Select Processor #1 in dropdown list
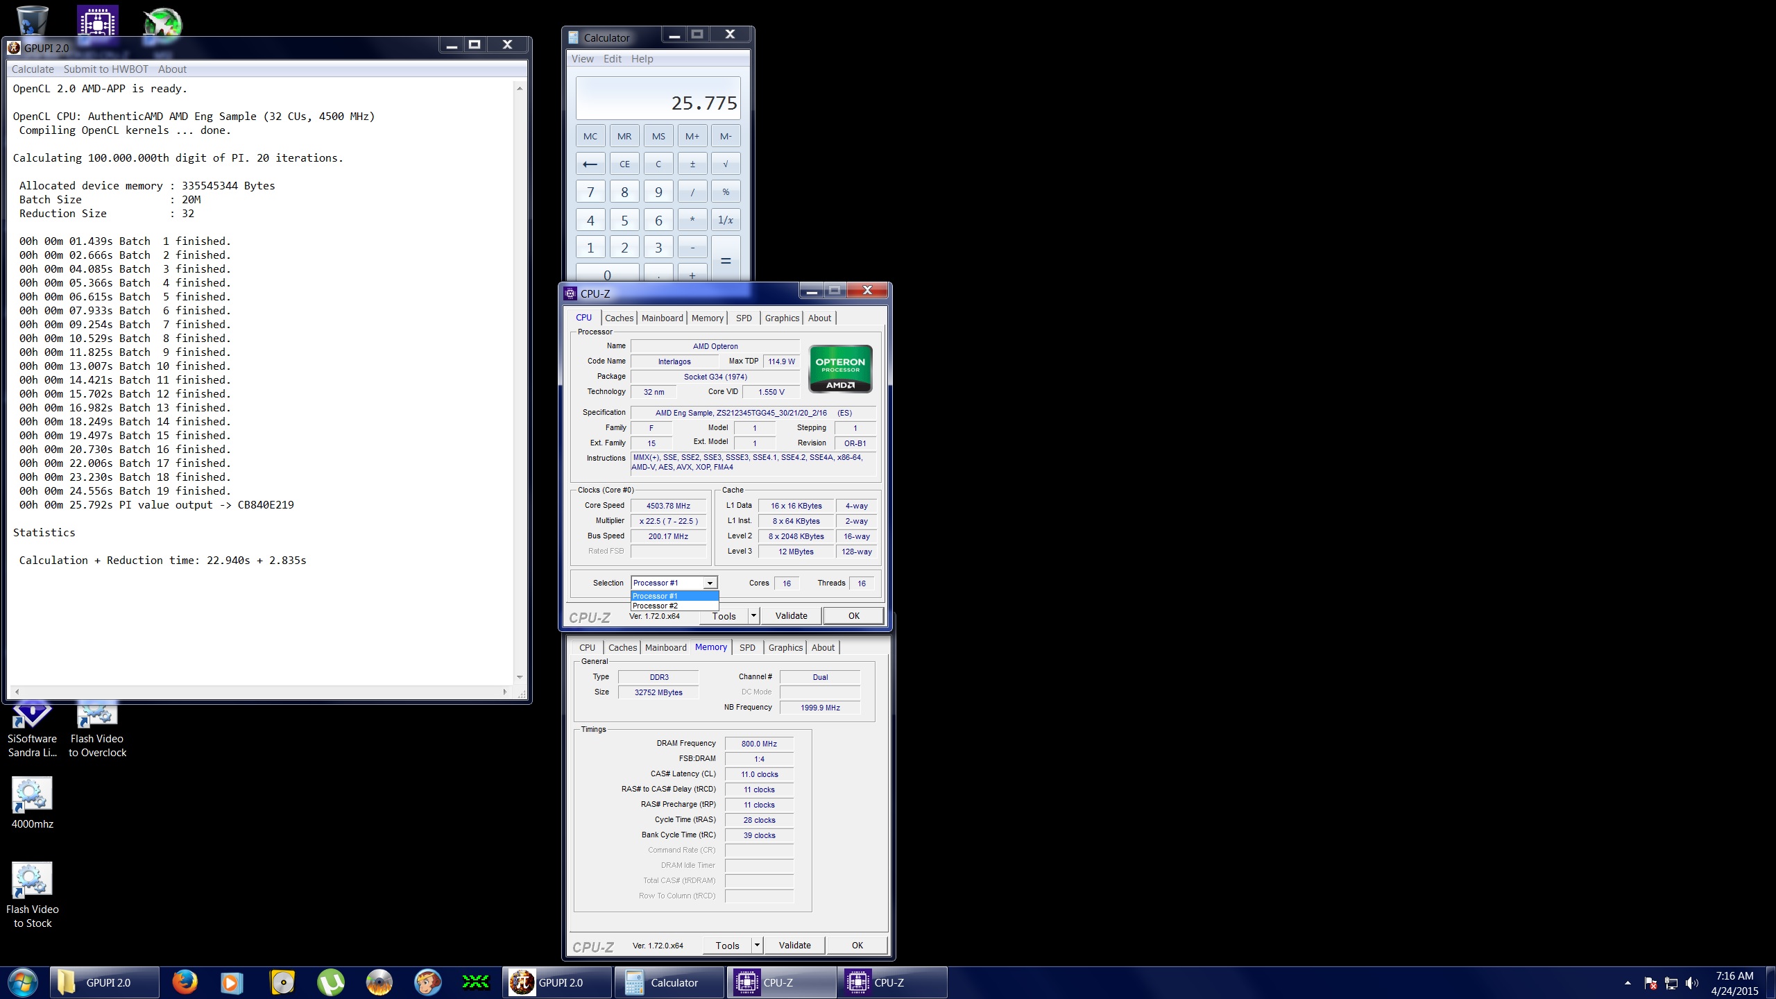Viewport: 1776px width, 999px height. coord(674,596)
